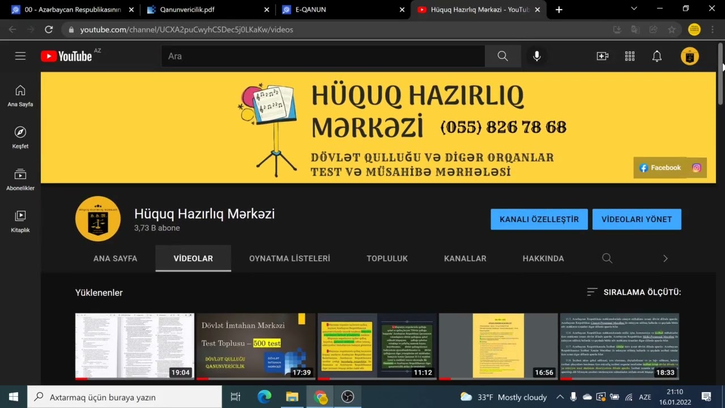Open Abonelikler in the sidebar
Image resolution: width=725 pixels, height=408 pixels.
20,180
